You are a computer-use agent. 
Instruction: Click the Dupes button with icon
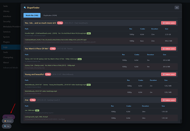9,117
